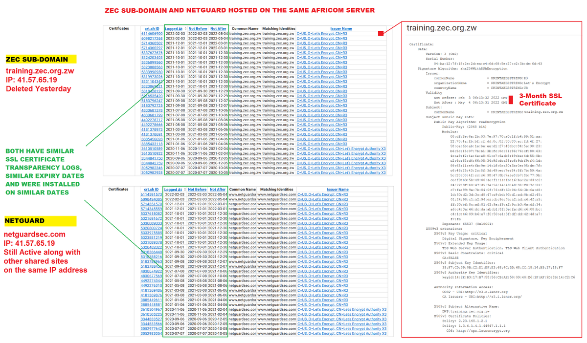Open certificate ID 5337618082

(x=152, y=214)
